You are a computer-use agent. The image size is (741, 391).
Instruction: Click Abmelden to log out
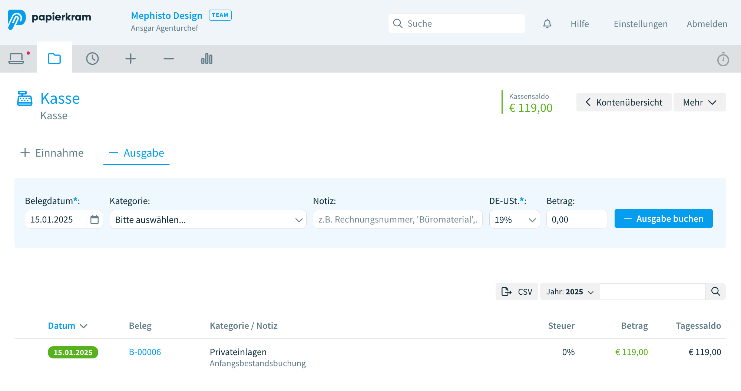[x=707, y=24]
